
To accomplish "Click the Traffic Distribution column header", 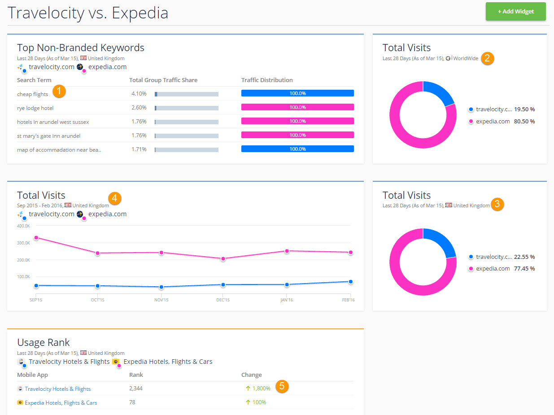I will (x=267, y=80).
